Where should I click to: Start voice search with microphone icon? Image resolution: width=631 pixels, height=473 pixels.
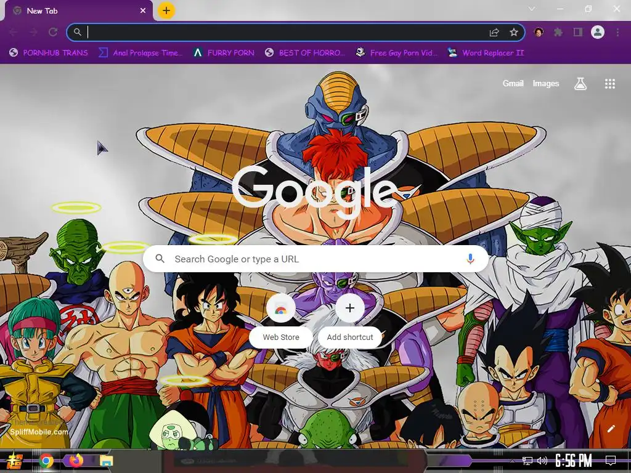pos(470,259)
